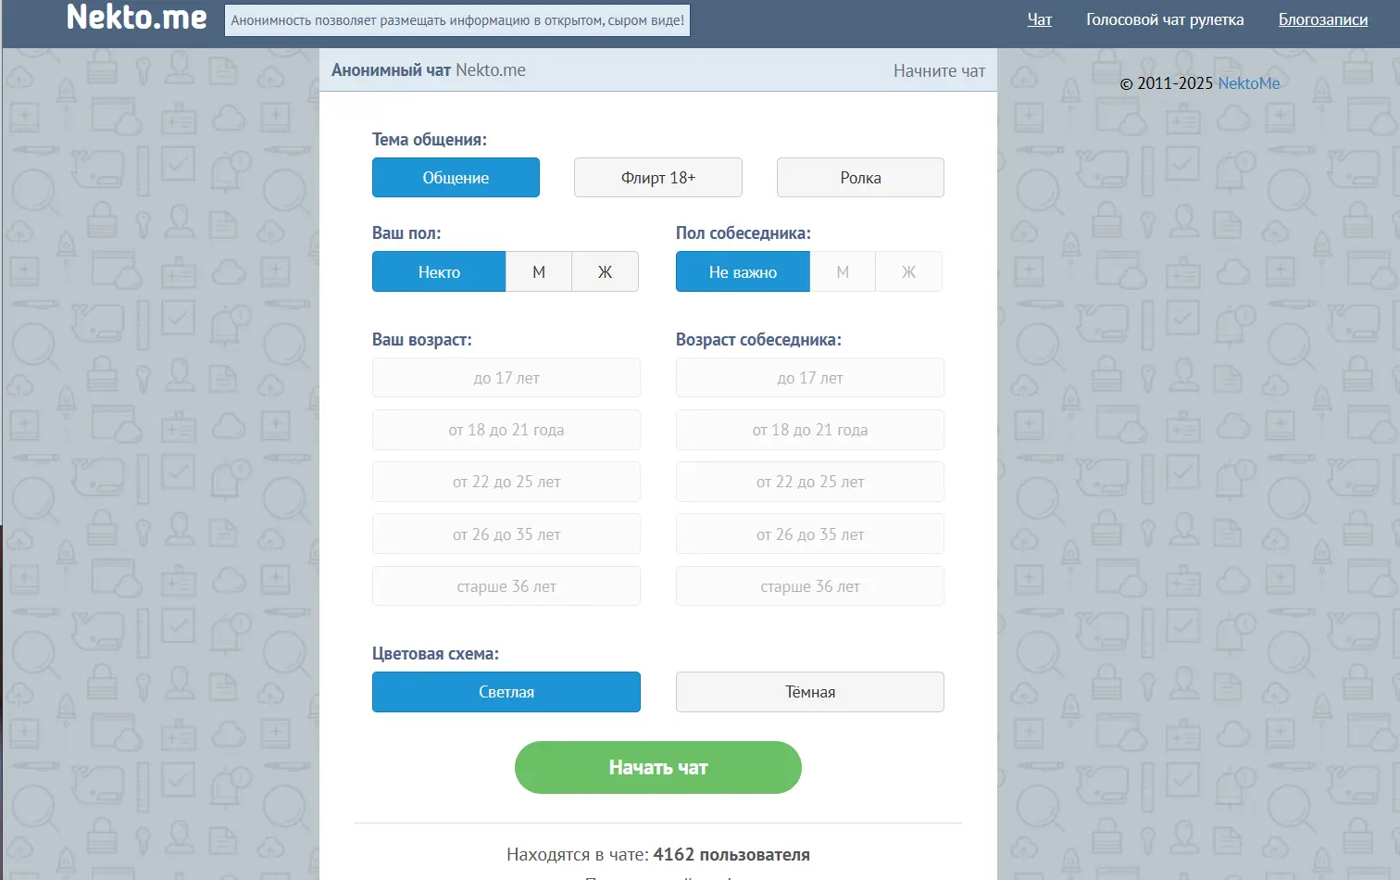Screen dimensions: 1400x880
Task: Go to Блогозаписи in the header
Action: click(1323, 19)
